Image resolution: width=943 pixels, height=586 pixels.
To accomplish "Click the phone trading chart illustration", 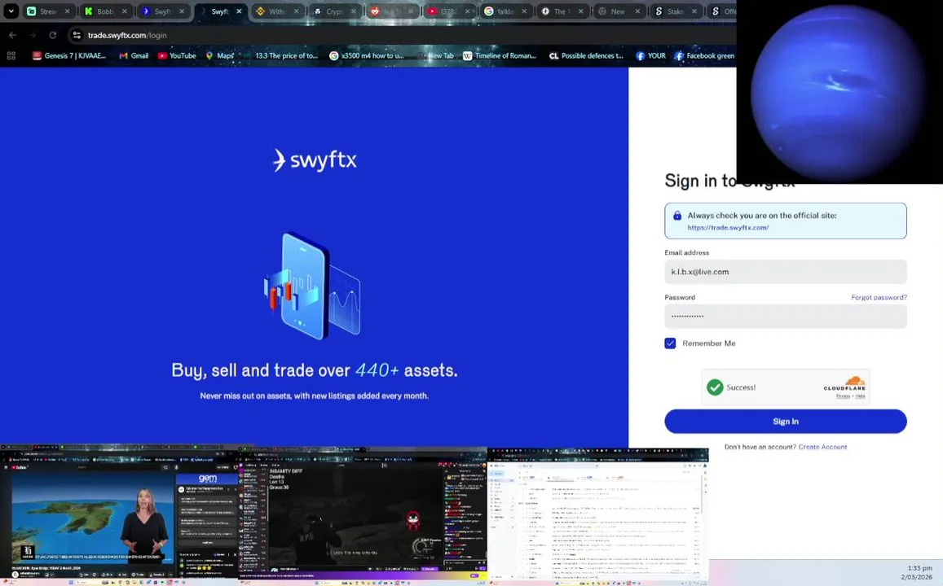I will (x=312, y=286).
